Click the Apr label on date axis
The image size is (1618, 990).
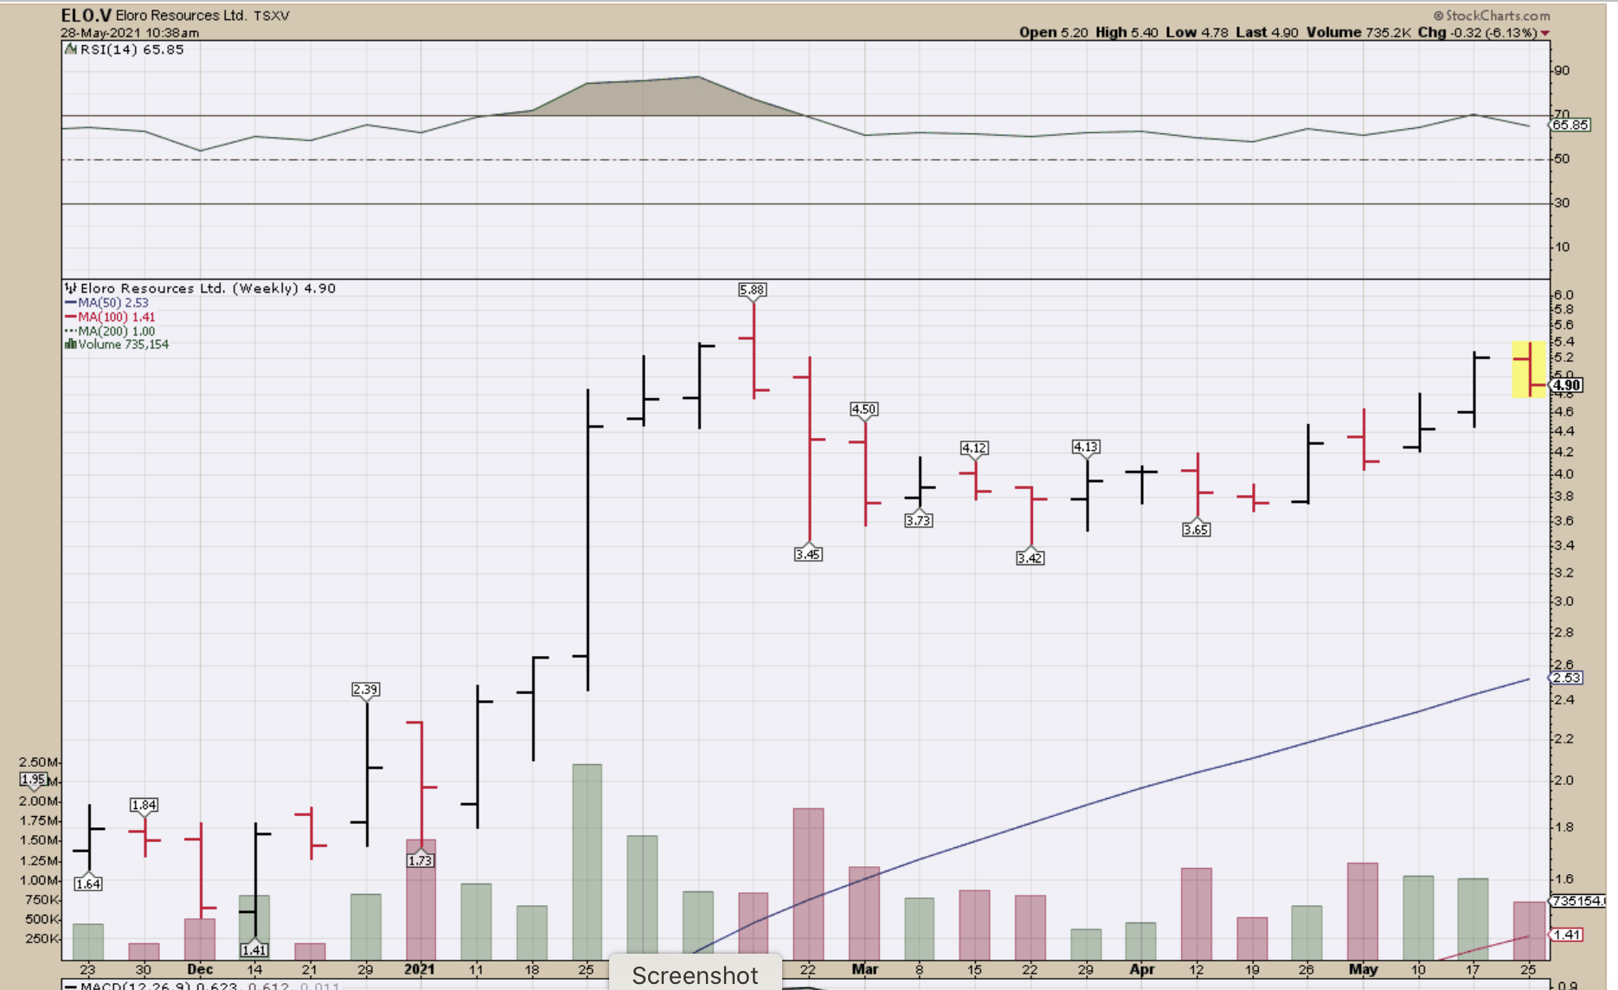tap(1142, 969)
